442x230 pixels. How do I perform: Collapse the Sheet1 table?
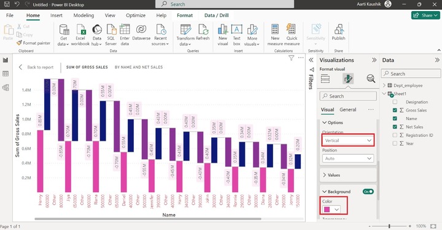click(384, 94)
